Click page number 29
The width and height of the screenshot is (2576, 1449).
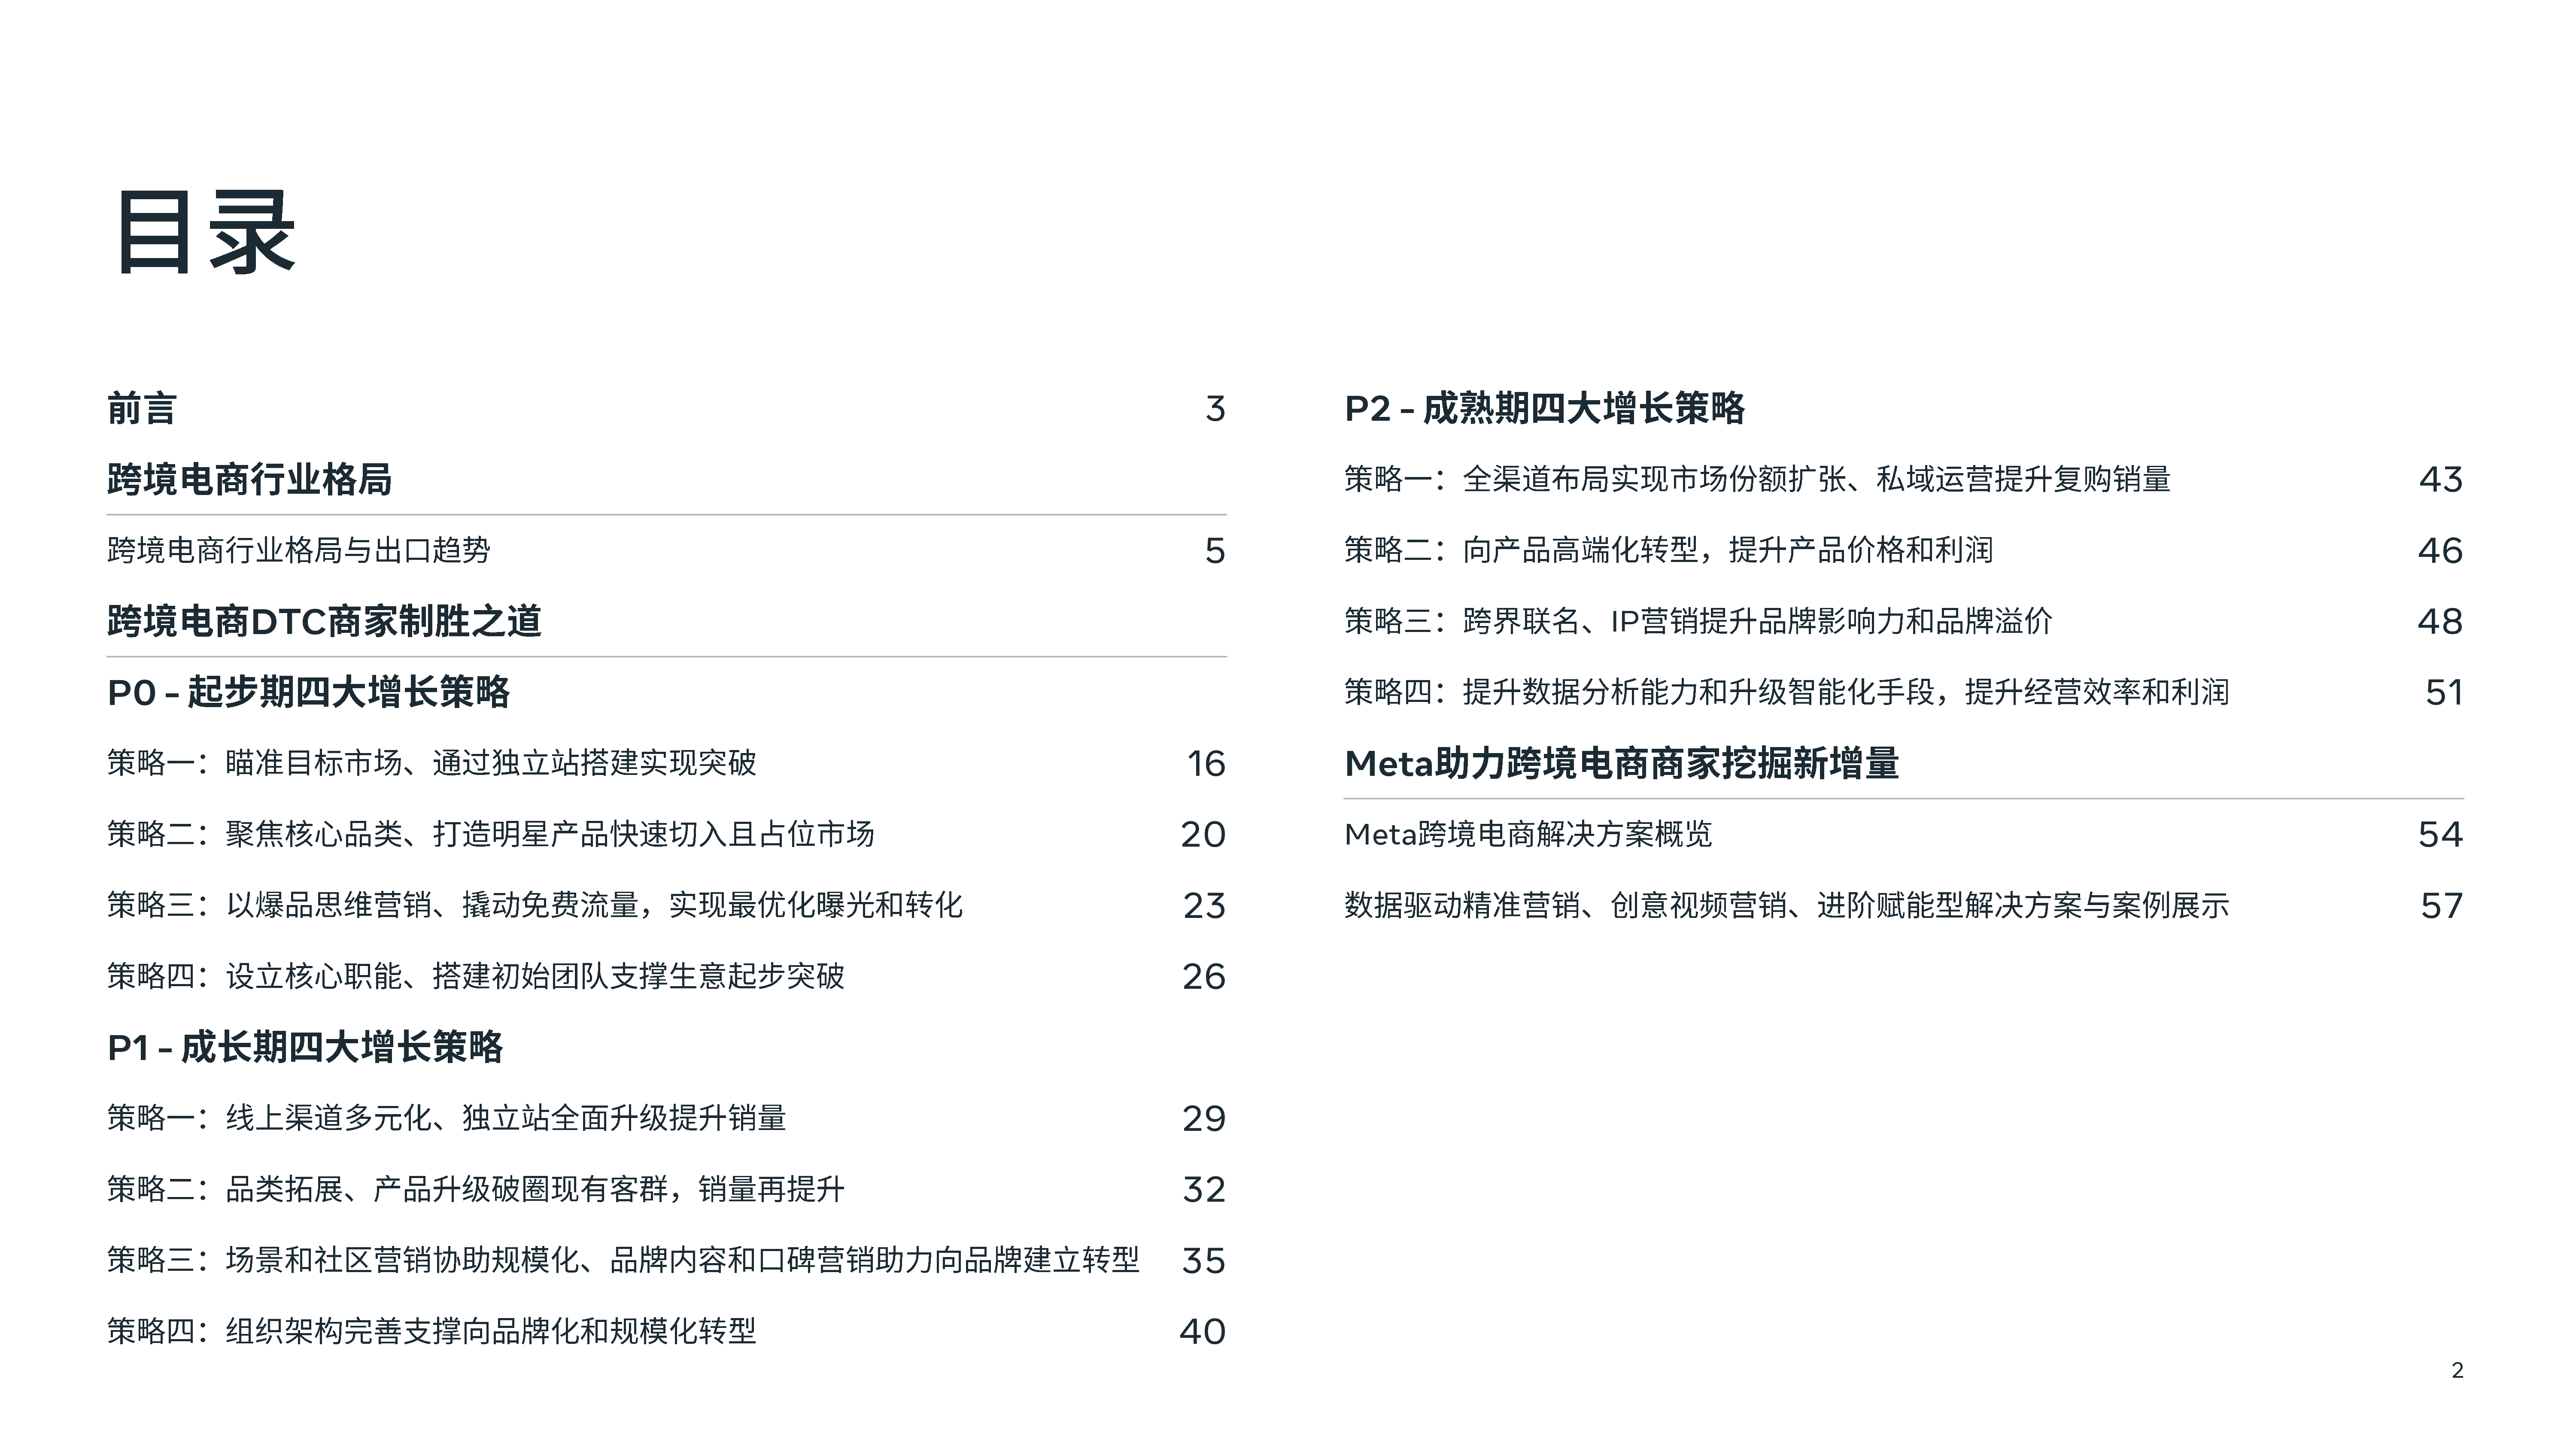[1204, 1118]
